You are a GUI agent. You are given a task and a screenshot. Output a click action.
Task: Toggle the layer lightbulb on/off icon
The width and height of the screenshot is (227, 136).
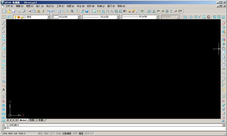(16, 17)
